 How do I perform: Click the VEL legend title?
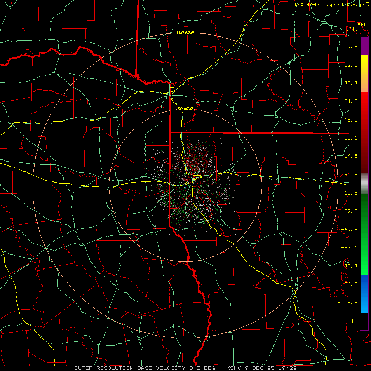(362, 25)
